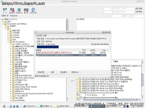Expand the FIFA 2004 folder

(x=11, y=98)
